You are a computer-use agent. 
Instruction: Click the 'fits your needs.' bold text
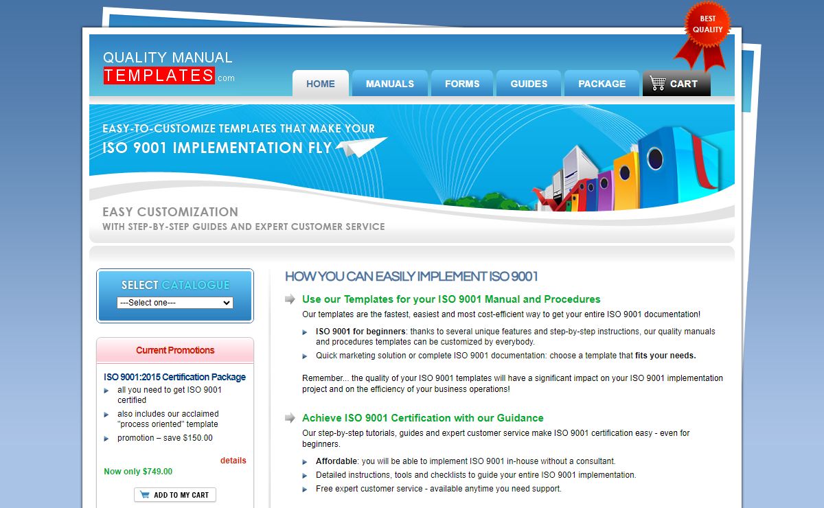tap(665, 356)
